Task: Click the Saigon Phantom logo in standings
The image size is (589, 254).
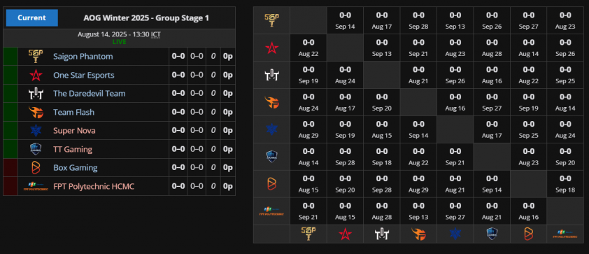Action: (36, 57)
